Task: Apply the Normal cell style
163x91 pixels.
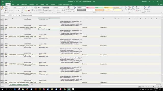Action: tap(81, 8)
